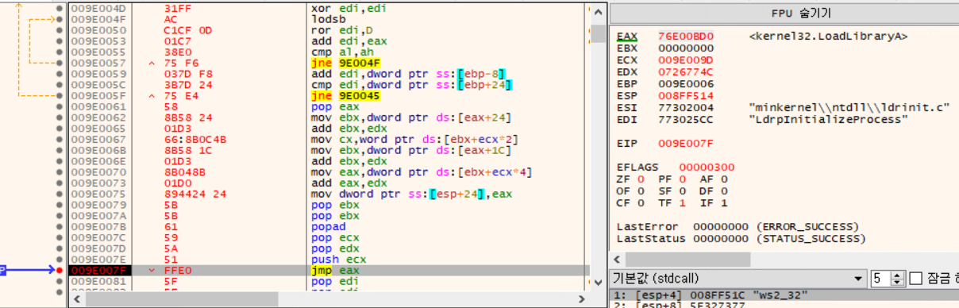
Task: Toggle breakpoint dot beside address 009E0081
Action: (60, 282)
